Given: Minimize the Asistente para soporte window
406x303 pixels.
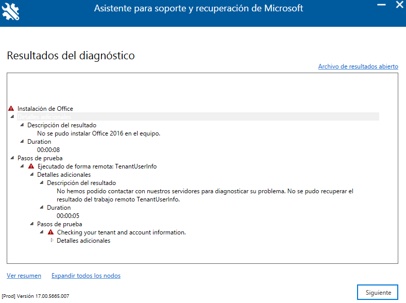Looking at the screenshot, I should 381,5.
